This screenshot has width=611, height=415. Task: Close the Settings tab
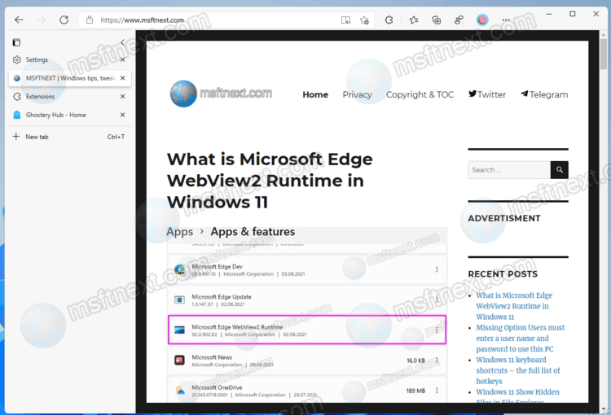(x=122, y=59)
